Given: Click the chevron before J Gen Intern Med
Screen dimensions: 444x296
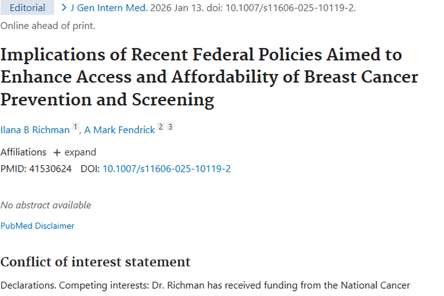Looking at the screenshot, I should click(x=63, y=8).
